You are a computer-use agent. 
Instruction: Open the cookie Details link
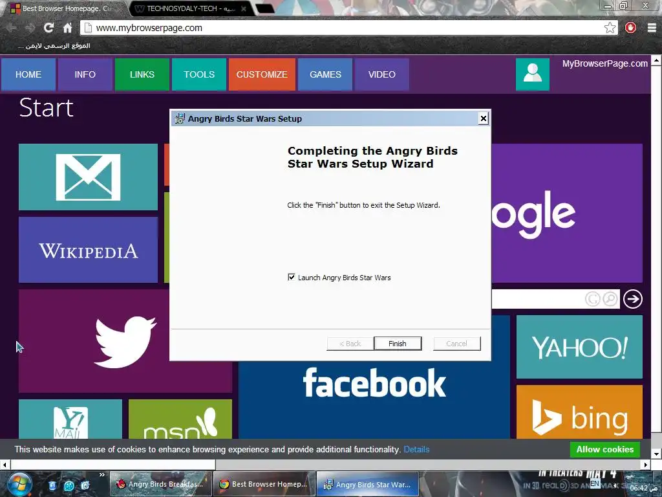pyautogui.click(x=416, y=449)
